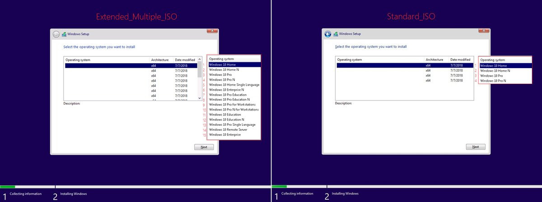The image size is (542, 202).
Task: Sort by Operating system column in Extended_Multiple_ISO window
Action: click(107, 60)
